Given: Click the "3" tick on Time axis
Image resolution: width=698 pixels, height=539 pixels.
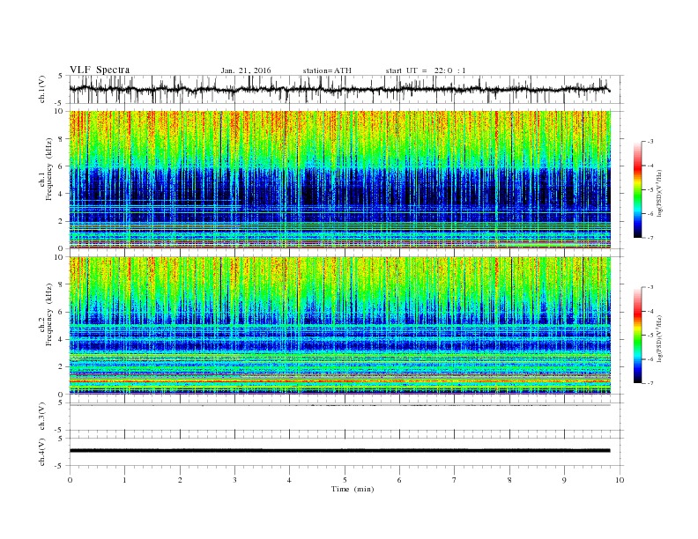Looking at the screenshot, I should [x=234, y=480].
